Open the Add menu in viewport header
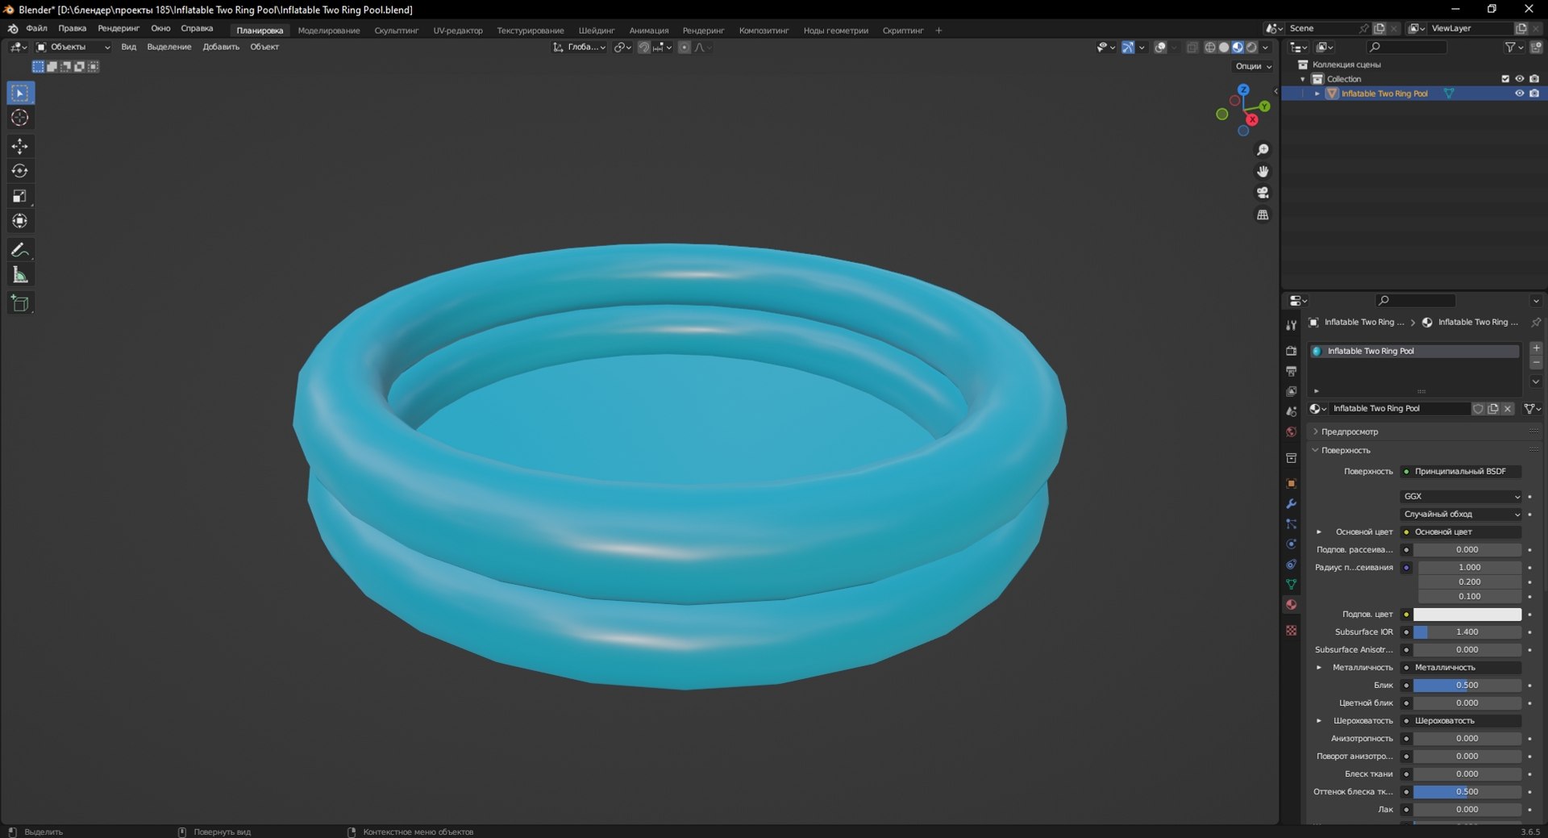This screenshot has height=838, width=1548. click(221, 47)
